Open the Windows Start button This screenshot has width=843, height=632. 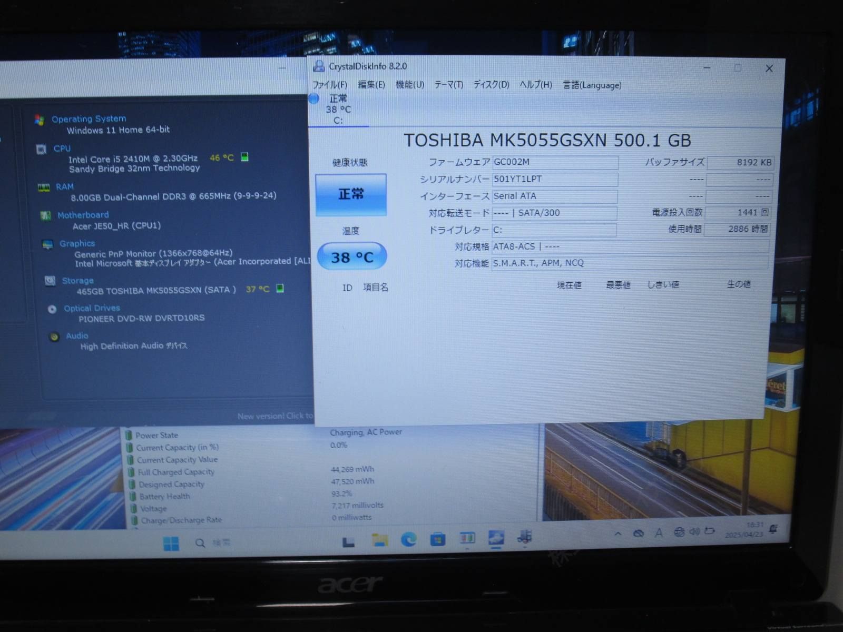point(171,544)
